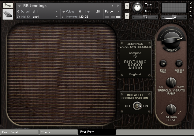Click the Tune value 0.00
194x136 pixels.
pos(148,11)
